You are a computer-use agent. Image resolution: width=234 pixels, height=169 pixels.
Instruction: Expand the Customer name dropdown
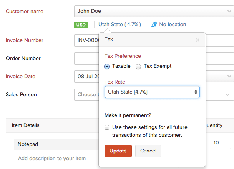pyautogui.click(x=229, y=11)
